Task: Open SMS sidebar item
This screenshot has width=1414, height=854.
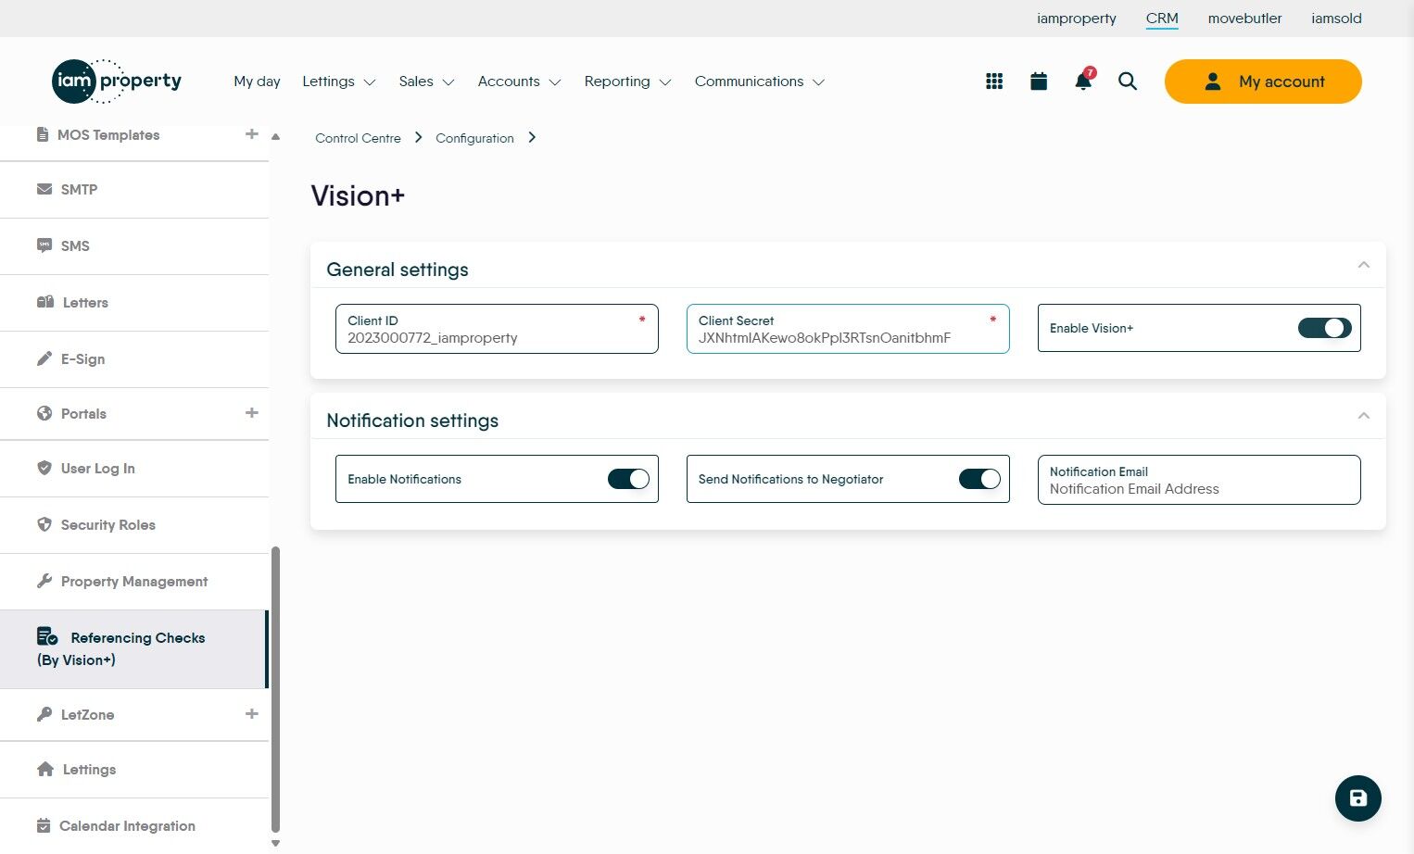Action: [134, 246]
